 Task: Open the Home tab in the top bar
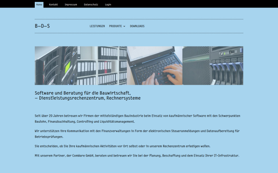(x=39, y=5)
